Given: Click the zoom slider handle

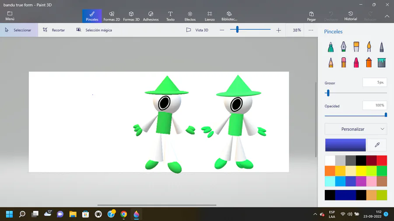Looking at the screenshot, I should tap(237, 30).
